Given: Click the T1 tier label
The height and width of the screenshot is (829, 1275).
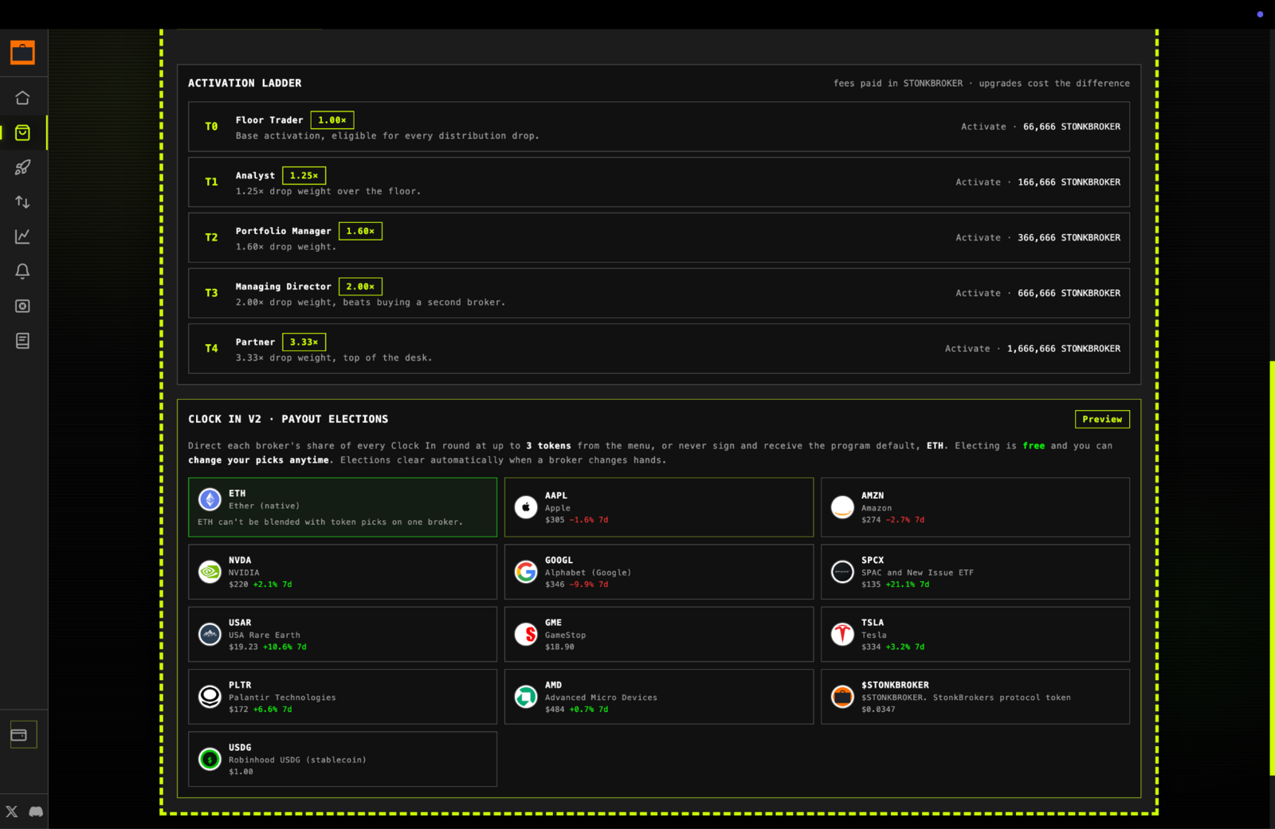Looking at the screenshot, I should [211, 182].
